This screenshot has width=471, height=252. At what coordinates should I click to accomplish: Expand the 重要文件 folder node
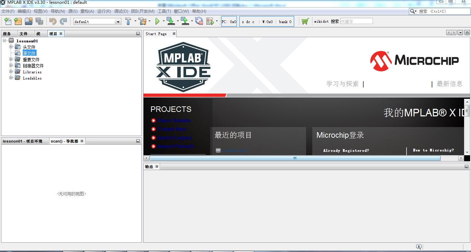click(x=11, y=59)
